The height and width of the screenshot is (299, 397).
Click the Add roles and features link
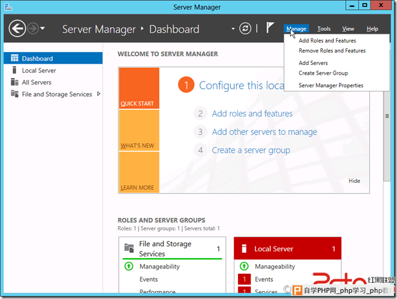click(252, 114)
